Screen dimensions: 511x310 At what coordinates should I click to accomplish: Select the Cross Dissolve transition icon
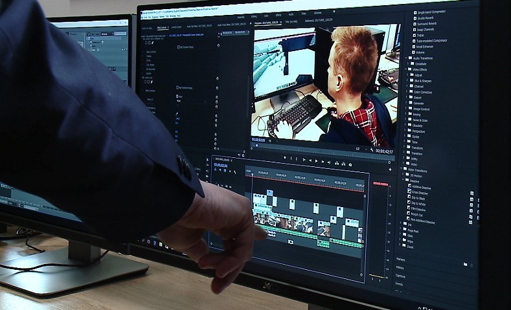click(409, 191)
